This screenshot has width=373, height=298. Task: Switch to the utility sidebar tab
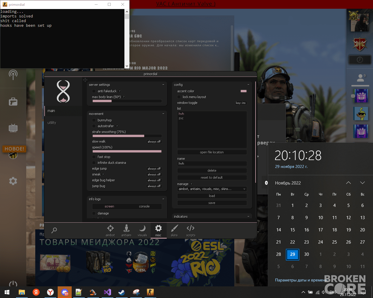63,123
